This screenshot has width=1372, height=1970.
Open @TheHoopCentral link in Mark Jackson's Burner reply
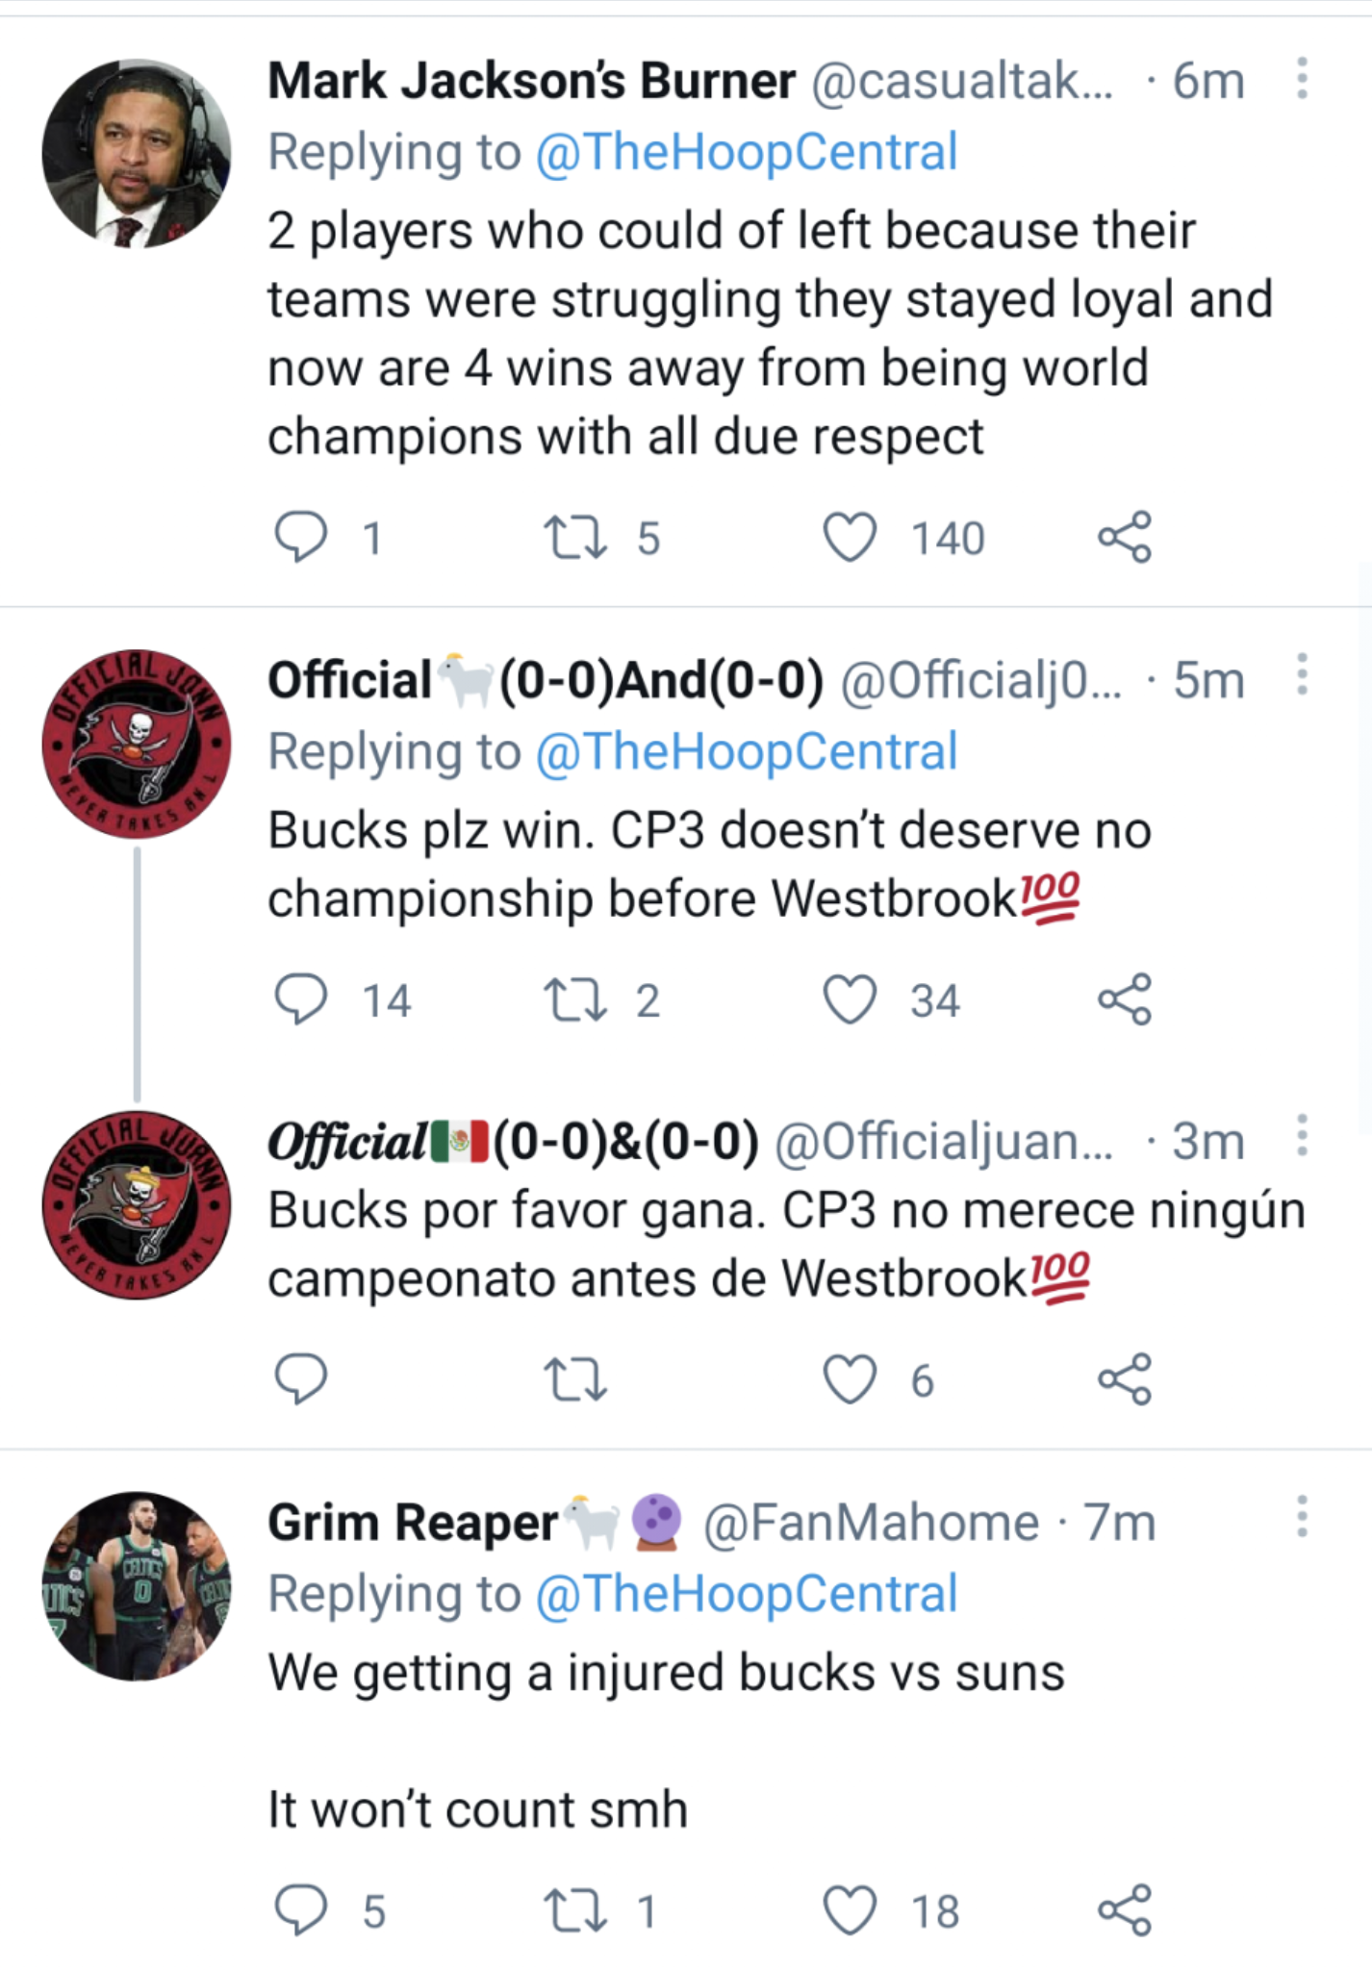(x=747, y=152)
